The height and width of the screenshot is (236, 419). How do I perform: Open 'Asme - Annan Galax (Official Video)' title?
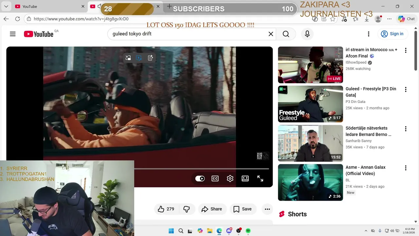366,170
